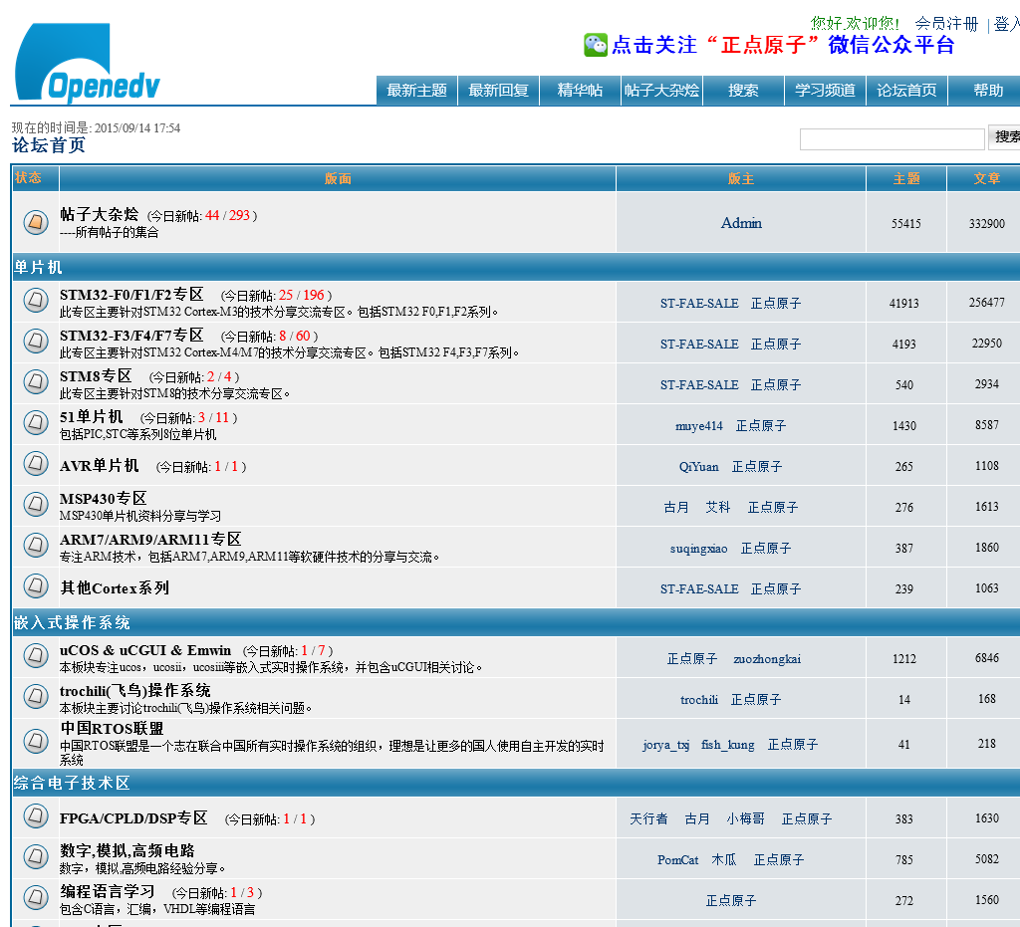The width and height of the screenshot is (1020, 927).
Task: Click the 单片机 category header
Action: (x=38, y=267)
